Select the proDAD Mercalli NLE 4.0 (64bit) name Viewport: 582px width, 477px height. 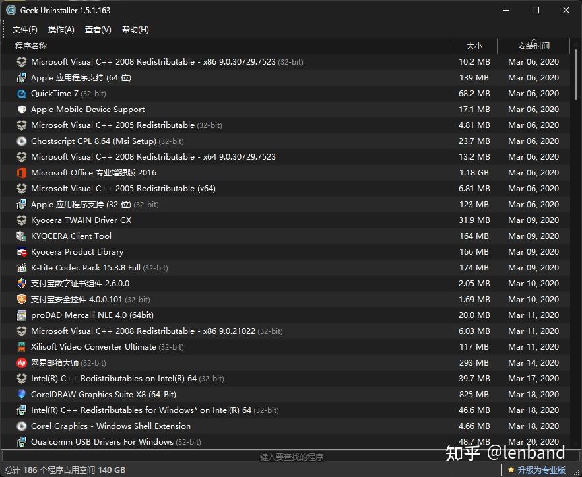[x=92, y=315]
